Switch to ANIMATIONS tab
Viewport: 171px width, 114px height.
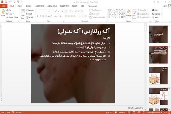point(52,6)
